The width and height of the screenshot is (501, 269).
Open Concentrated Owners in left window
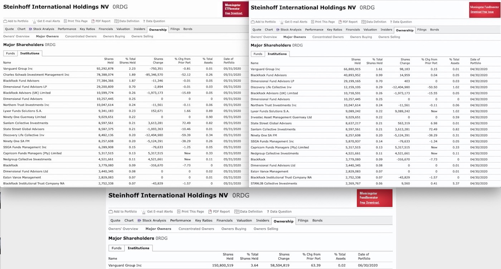[81, 36]
